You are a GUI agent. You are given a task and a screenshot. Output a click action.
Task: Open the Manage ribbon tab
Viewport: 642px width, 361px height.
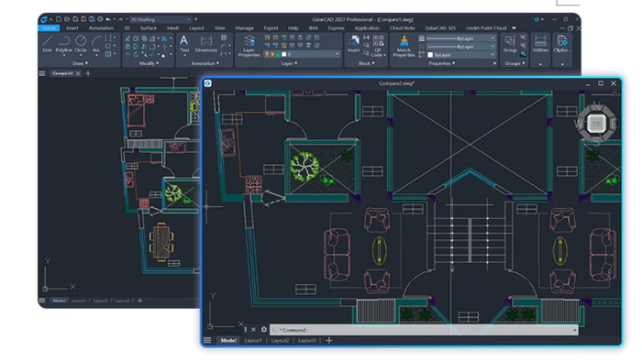[x=245, y=27]
